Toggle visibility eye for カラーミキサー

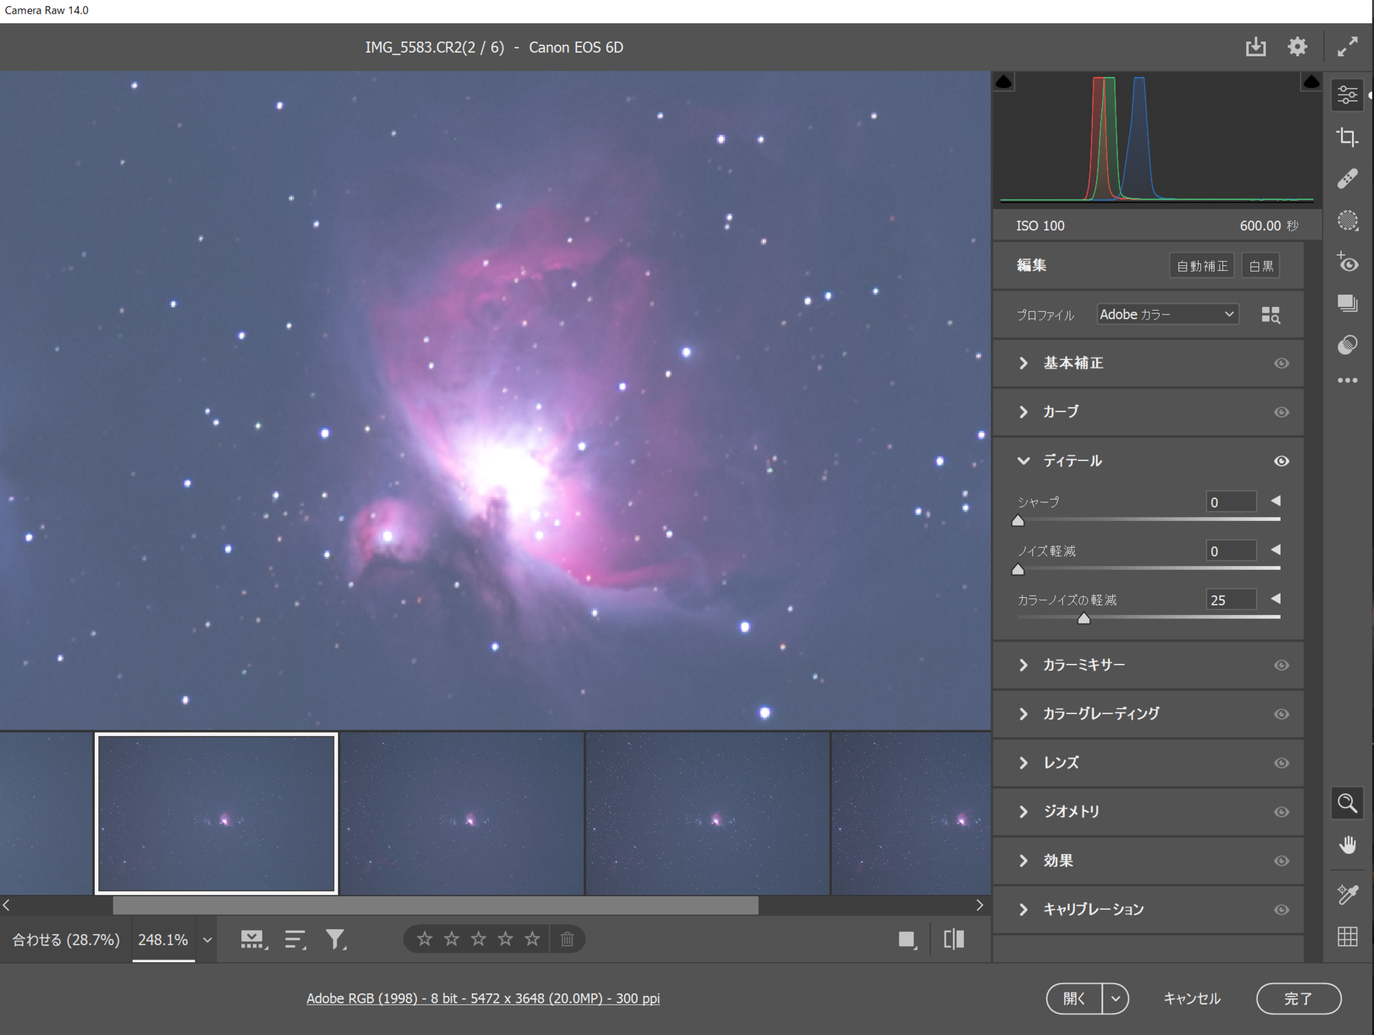[x=1281, y=665]
